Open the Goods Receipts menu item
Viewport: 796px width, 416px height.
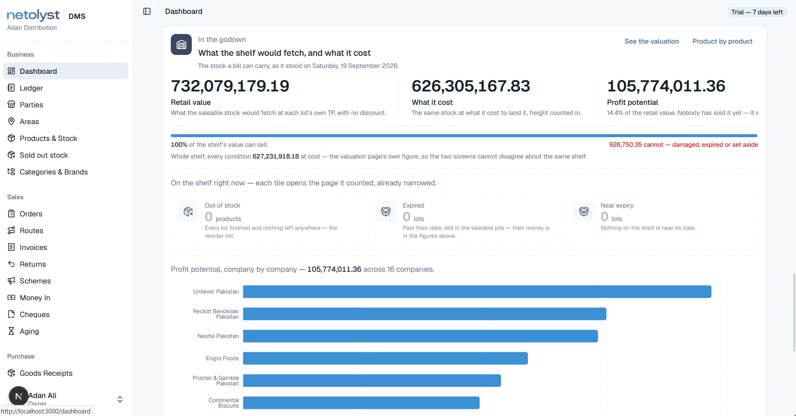click(65, 373)
